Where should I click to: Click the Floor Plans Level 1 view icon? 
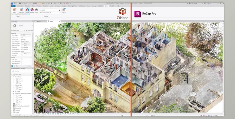(x=17, y=79)
